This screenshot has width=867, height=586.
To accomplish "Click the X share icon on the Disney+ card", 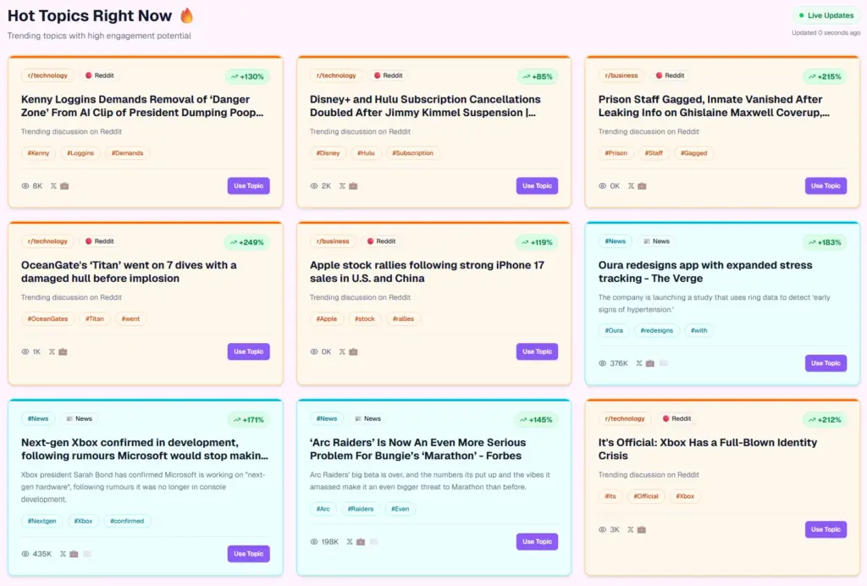I will coord(342,185).
